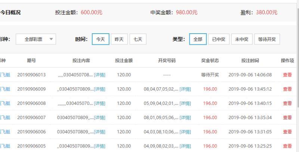Click the 投注内容 column header
Viewport: 299px width, 152px height.
point(81,61)
